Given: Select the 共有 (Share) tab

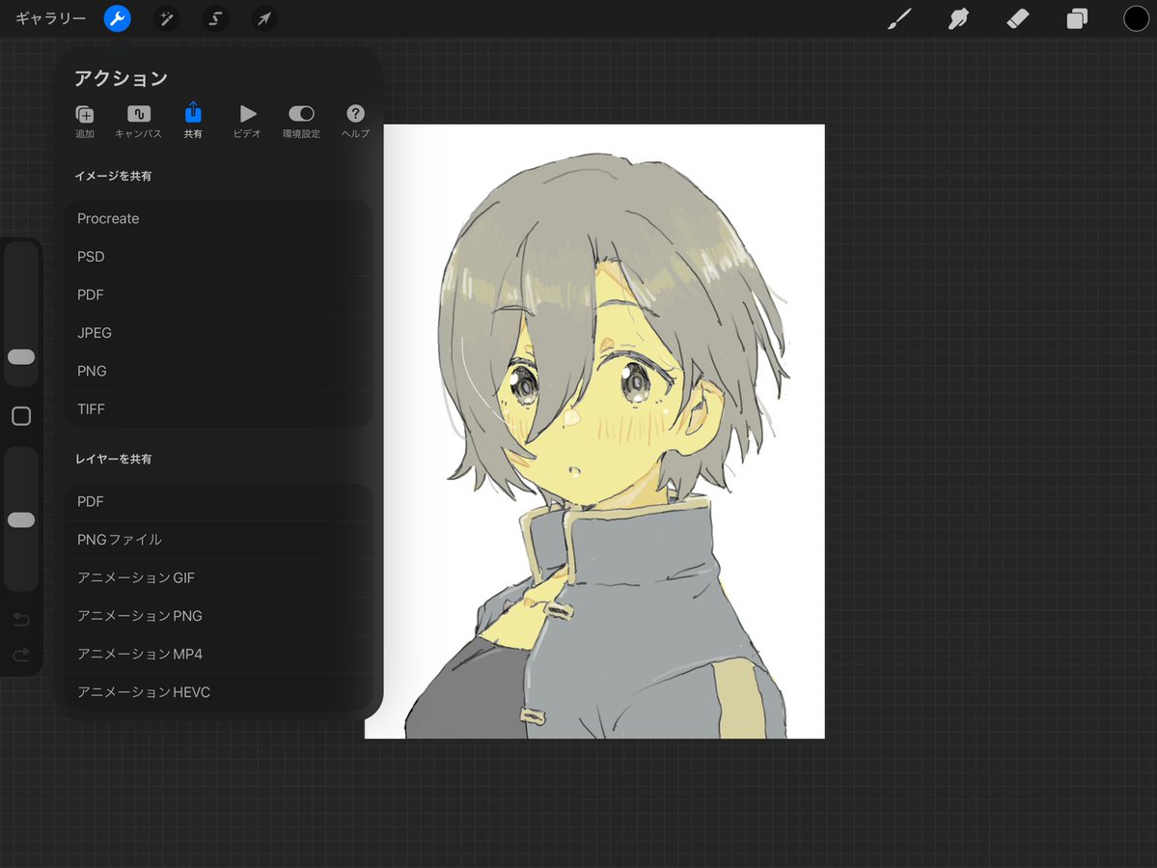Looking at the screenshot, I should pyautogui.click(x=193, y=121).
